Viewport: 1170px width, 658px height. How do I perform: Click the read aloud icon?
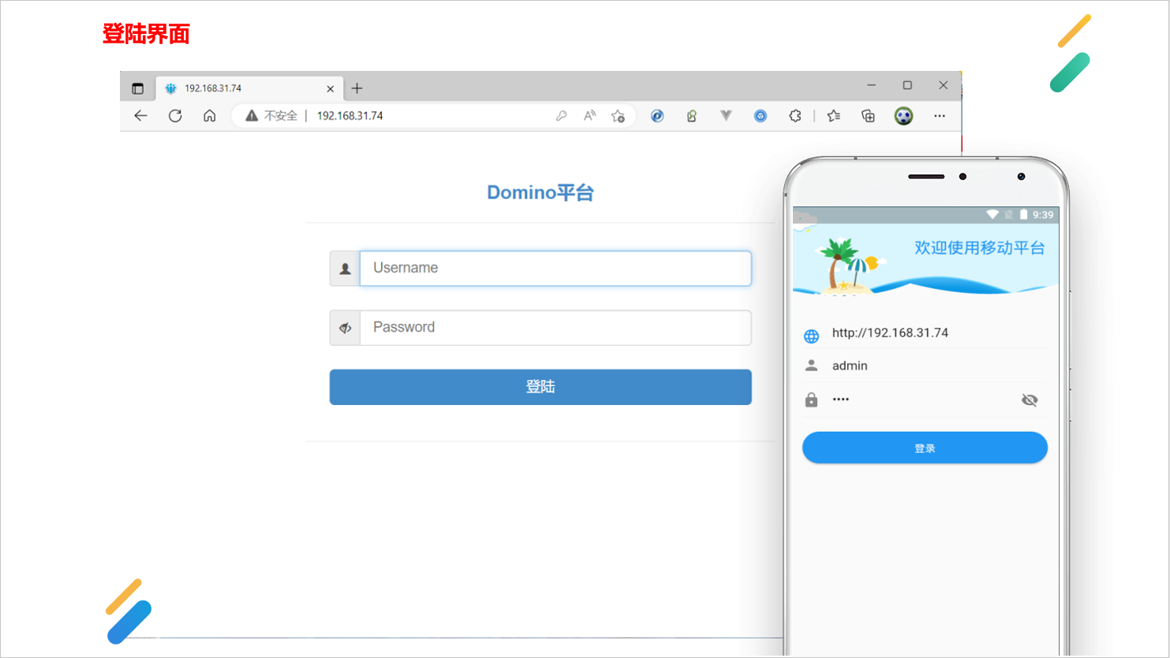point(589,116)
